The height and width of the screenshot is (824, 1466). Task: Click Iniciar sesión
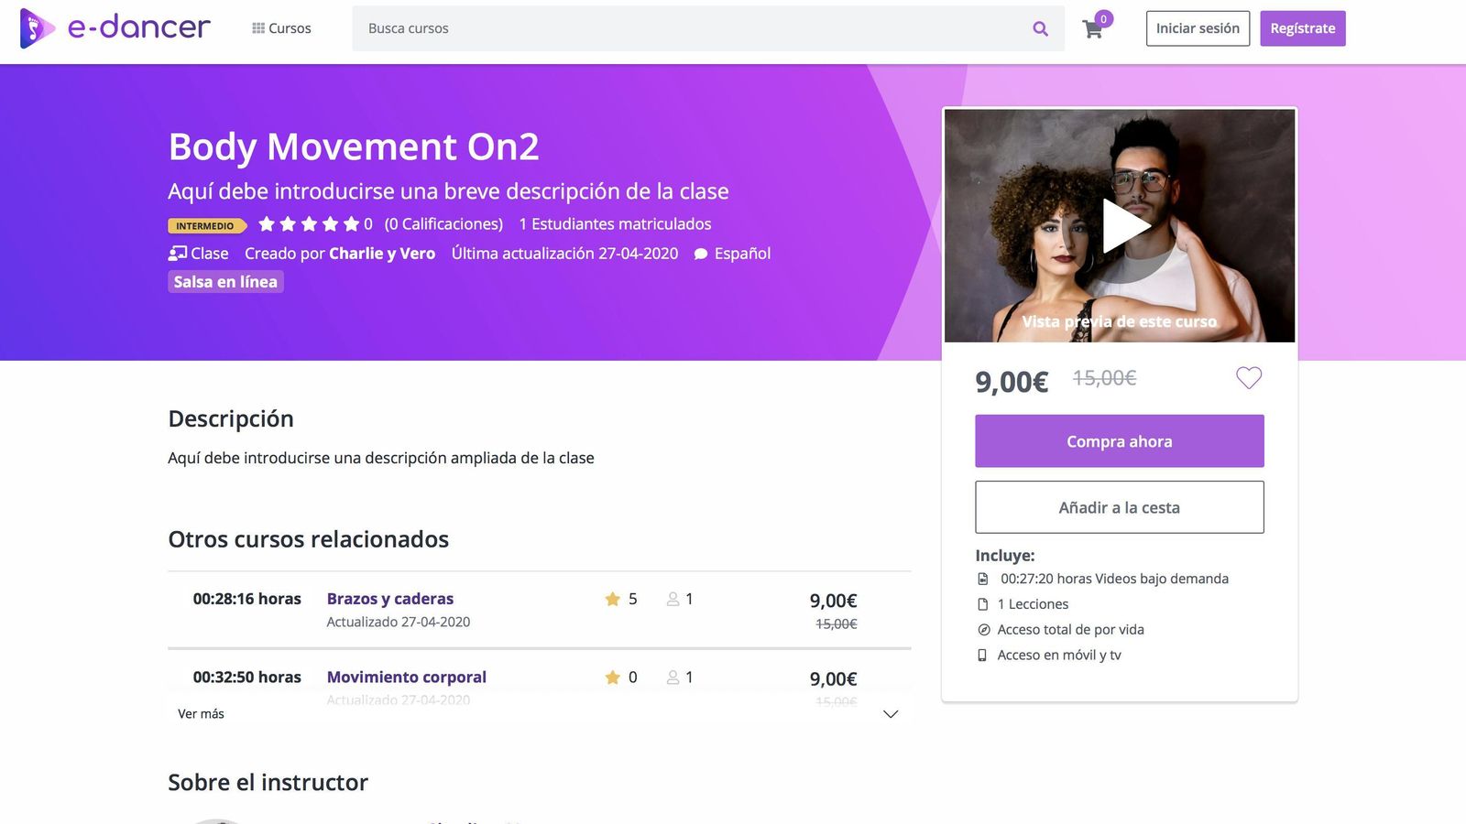click(1197, 27)
